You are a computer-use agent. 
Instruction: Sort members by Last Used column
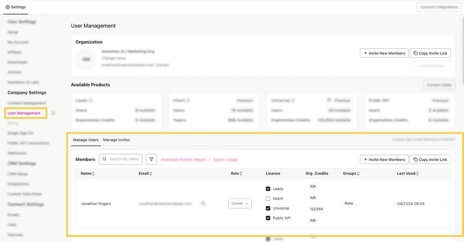408,174
